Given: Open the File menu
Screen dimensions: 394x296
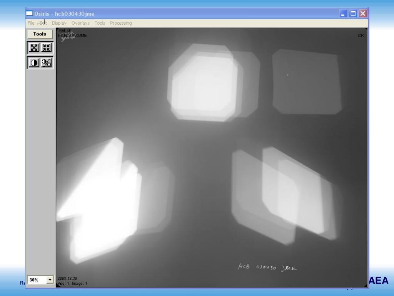Looking at the screenshot, I should tap(31, 23).
